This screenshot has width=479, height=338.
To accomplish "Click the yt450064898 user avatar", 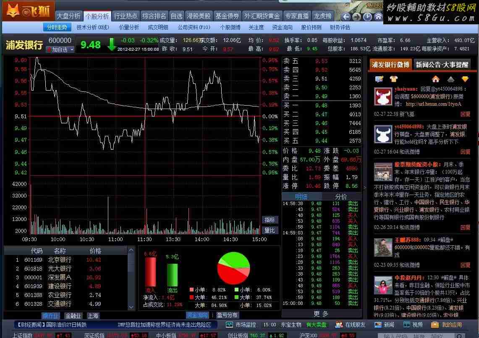I will 383,134.
